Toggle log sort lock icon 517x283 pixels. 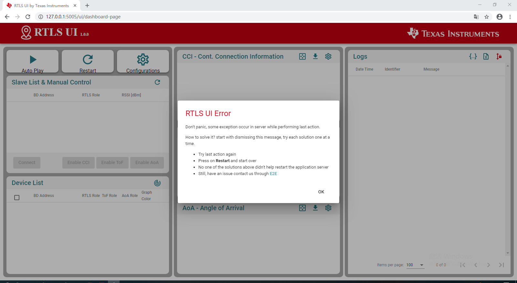click(499, 56)
